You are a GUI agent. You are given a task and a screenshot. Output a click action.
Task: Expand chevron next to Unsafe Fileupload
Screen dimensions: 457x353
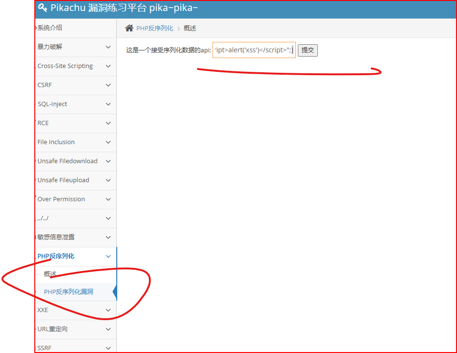pos(108,180)
